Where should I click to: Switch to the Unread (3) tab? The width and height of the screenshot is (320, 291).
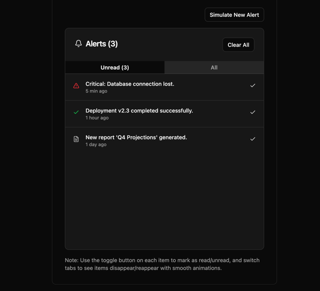coord(114,67)
